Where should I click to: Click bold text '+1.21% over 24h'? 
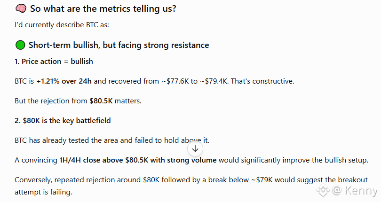click(64, 81)
